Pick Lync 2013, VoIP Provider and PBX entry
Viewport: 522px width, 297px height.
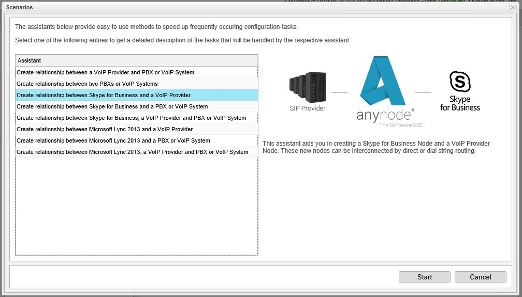pos(132,152)
